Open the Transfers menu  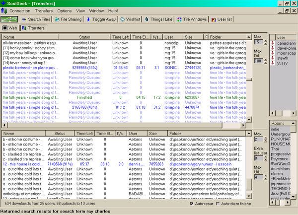point(44,11)
